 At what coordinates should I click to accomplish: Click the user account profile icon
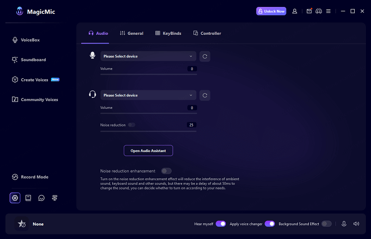pos(294,11)
